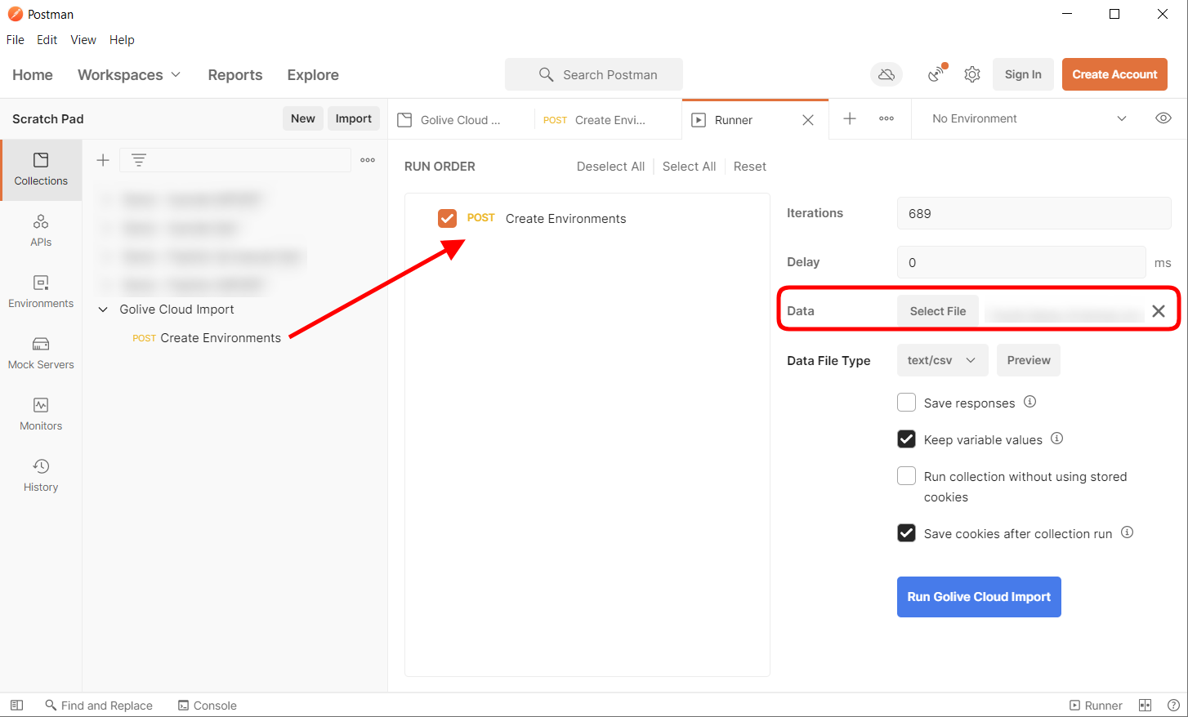Click the environment quick look eye icon
The image size is (1188, 717).
pos(1163,118)
